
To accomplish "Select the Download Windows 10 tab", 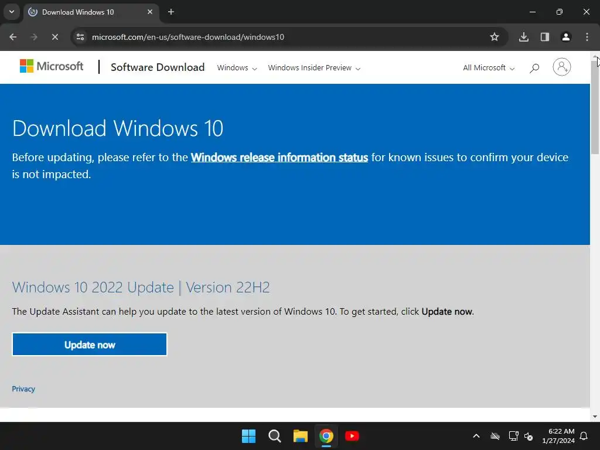I will 91,12.
